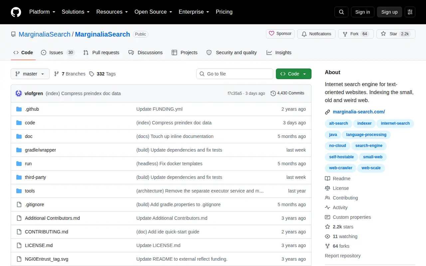Open the Insights tab
The height and width of the screenshot is (266, 426).
[x=279, y=53]
